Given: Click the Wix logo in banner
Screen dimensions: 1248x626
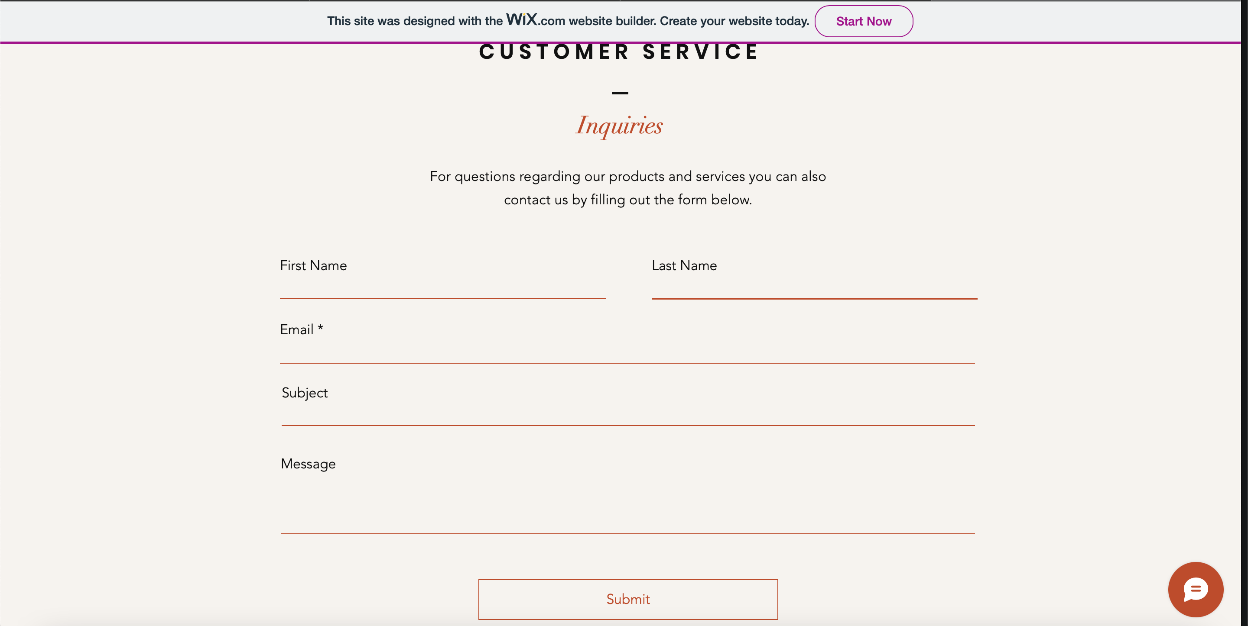Looking at the screenshot, I should click(x=522, y=19).
